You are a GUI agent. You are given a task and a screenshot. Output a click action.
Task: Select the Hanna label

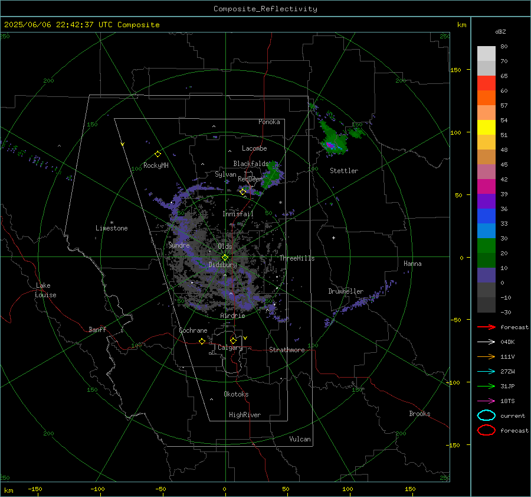tap(412, 264)
